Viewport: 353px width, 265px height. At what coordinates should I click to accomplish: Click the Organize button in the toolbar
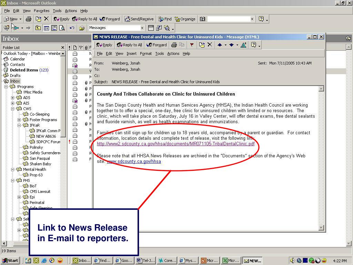(x=185, y=19)
